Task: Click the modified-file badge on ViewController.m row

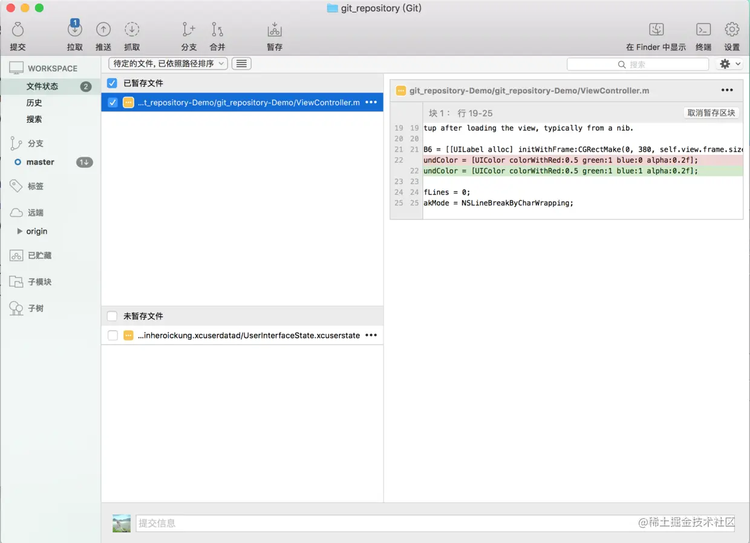Action: [x=128, y=102]
